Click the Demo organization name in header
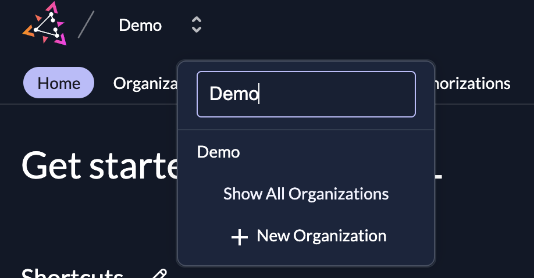534x278 pixels. coord(140,26)
